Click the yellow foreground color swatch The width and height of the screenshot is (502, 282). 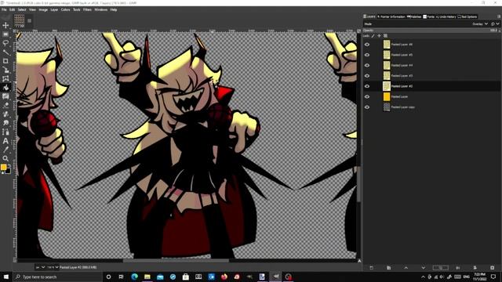click(x=3, y=167)
